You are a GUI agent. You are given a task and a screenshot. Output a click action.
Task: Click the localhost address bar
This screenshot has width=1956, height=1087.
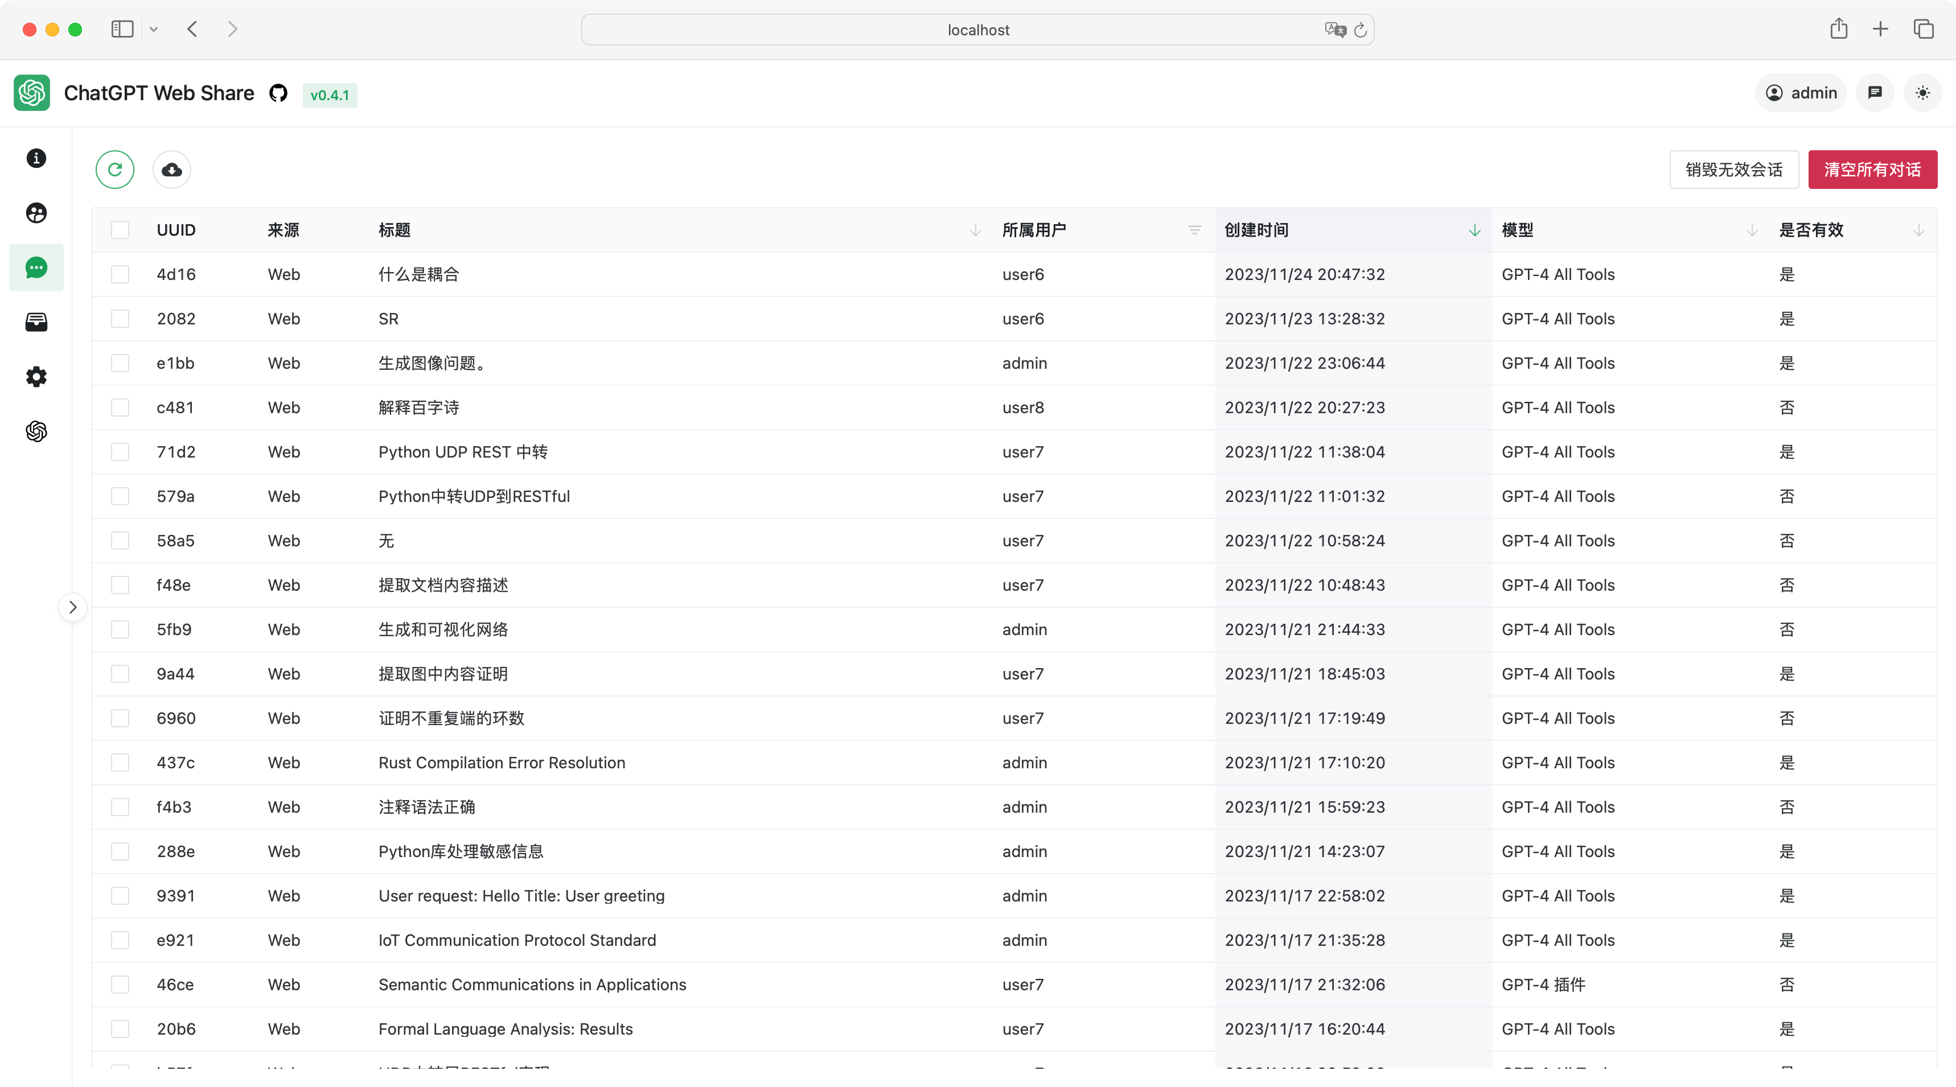click(977, 30)
